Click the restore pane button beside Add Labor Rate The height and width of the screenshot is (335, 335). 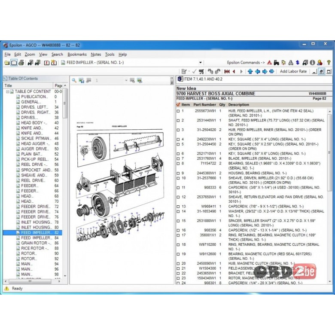(322, 72)
